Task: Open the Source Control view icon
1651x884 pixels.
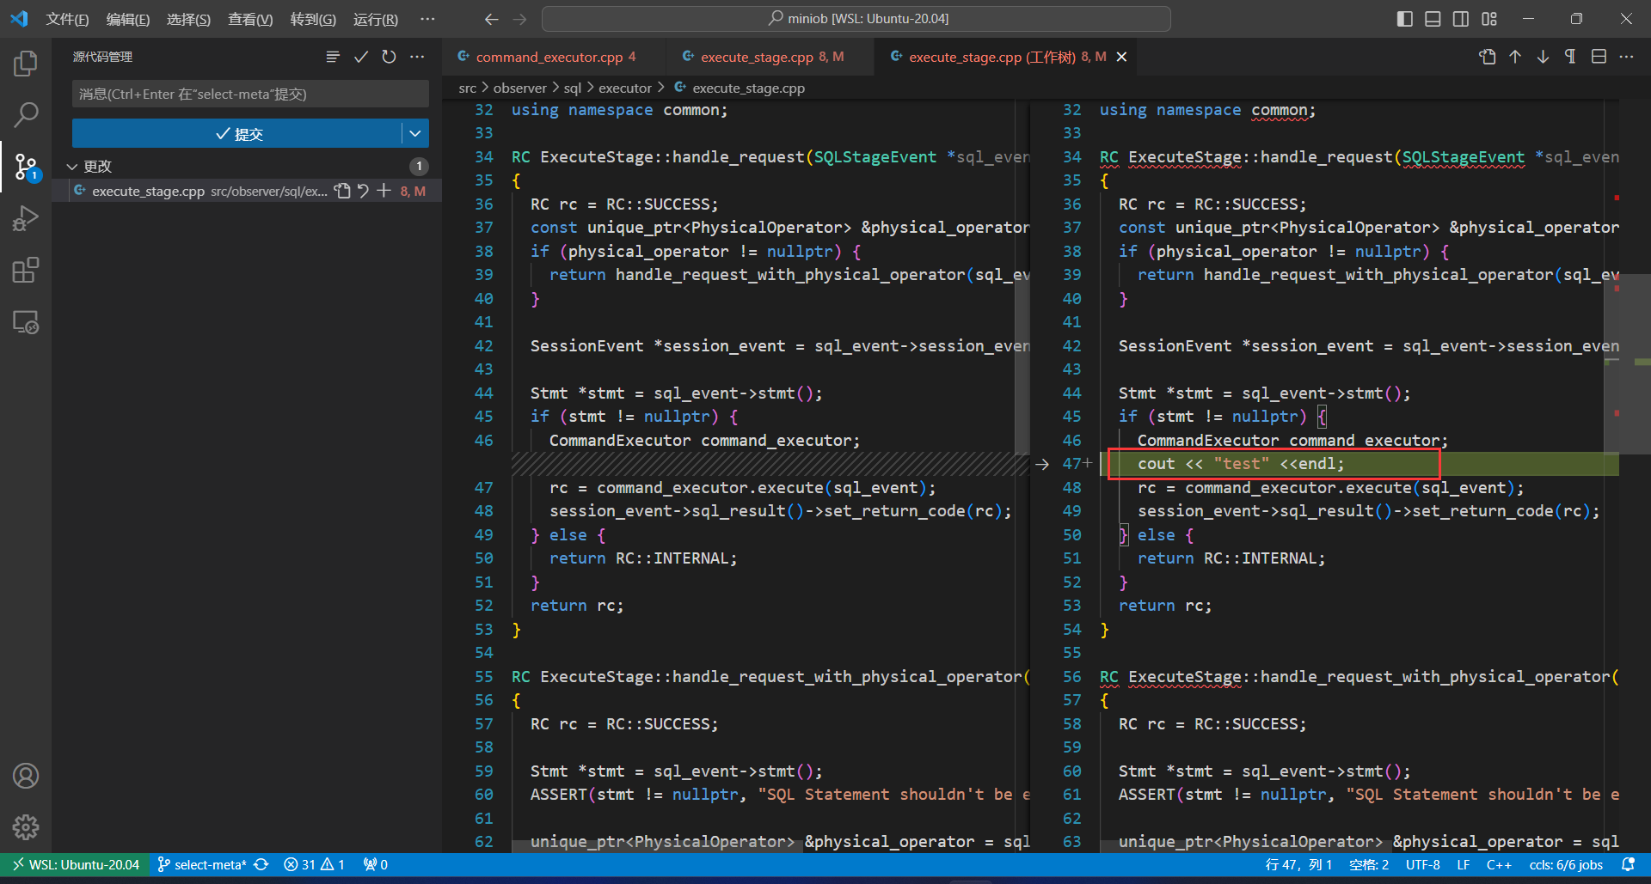Action: click(x=26, y=166)
